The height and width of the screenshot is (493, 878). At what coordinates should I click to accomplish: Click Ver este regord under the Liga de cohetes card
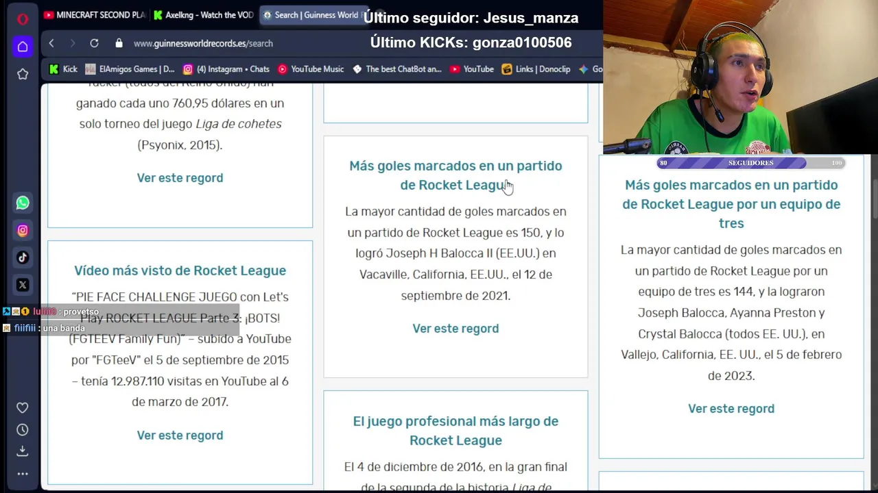click(x=180, y=178)
